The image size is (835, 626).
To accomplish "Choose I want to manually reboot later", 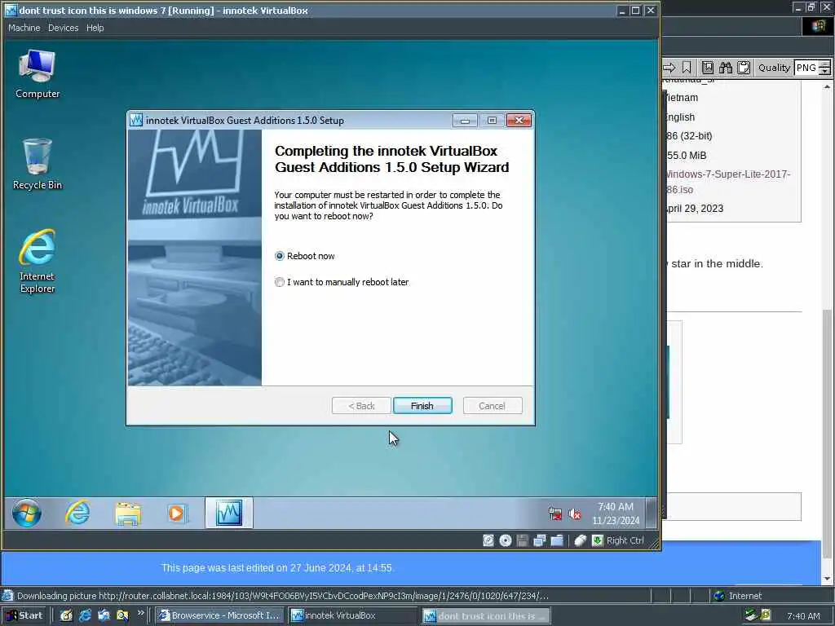I will click(x=342, y=282).
